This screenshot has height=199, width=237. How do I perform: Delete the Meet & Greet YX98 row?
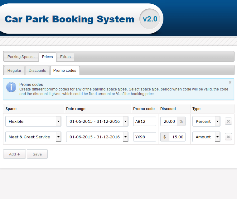[228, 137]
